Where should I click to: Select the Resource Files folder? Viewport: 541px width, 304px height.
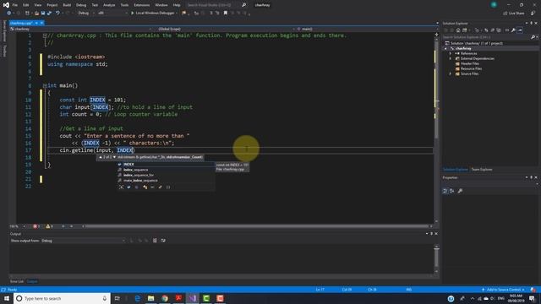coord(471,68)
